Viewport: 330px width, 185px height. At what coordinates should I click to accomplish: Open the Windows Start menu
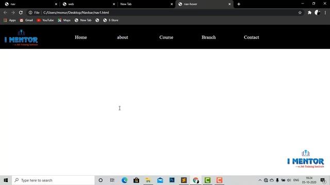pyautogui.click(x=6, y=180)
